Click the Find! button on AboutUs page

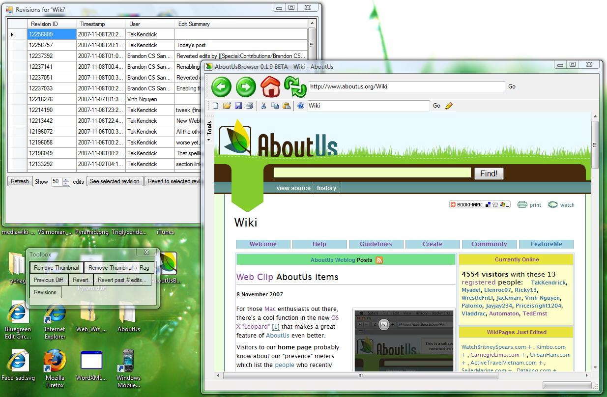tap(489, 173)
